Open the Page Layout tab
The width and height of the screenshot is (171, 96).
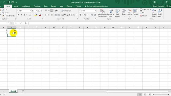click(26, 6)
